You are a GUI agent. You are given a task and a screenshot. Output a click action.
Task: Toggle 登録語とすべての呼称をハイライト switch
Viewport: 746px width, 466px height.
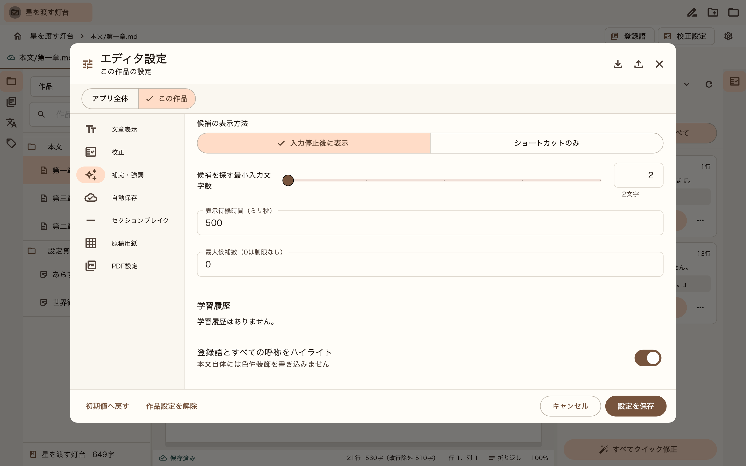(x=648, y=358)
